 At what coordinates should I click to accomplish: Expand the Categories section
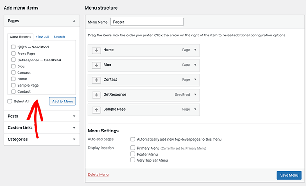click(x=74, y=139)
